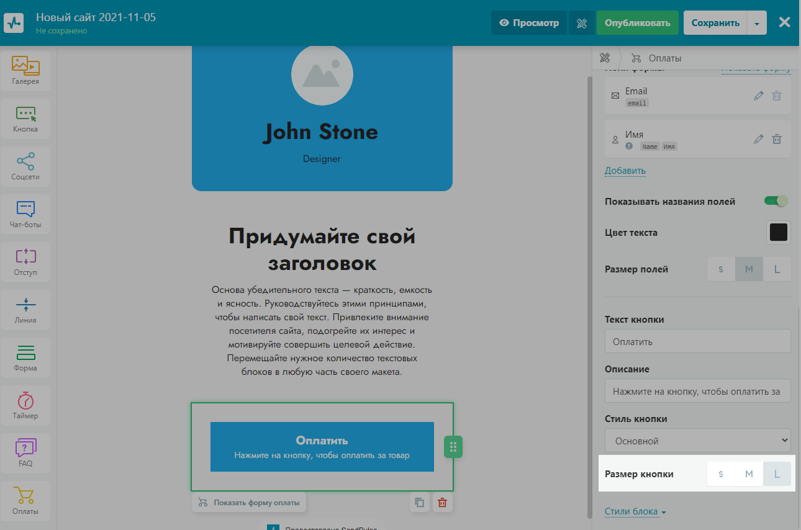
Task: Expand the Стили блока section
Action: 635,512
